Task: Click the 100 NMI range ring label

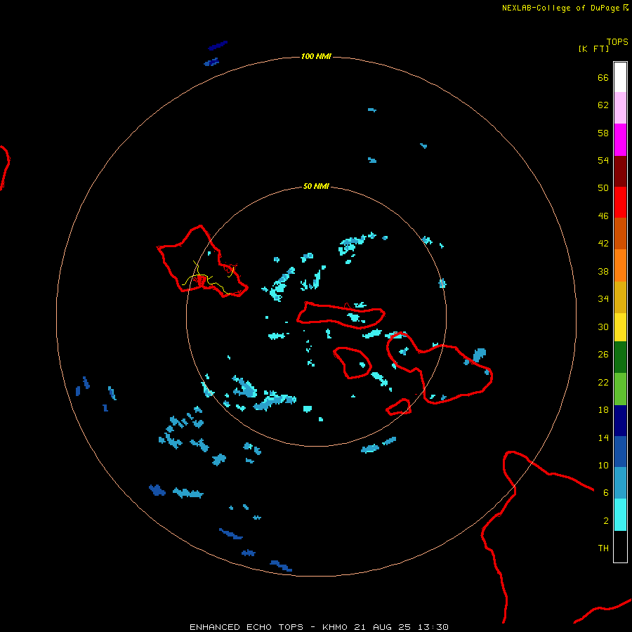Action: (x=316, y=56)
